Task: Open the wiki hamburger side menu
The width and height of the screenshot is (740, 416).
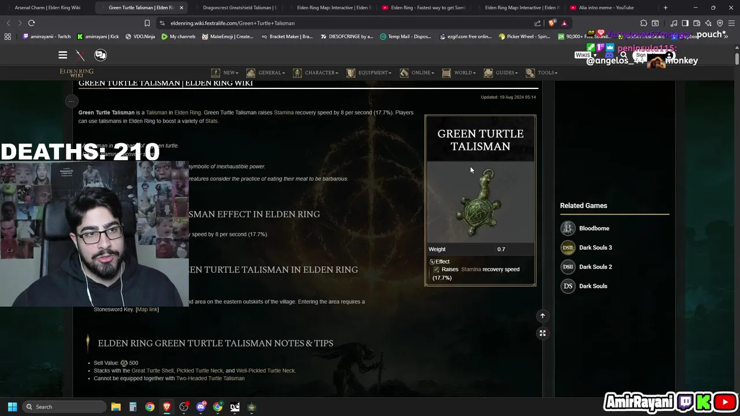Action: coord(62,55)
